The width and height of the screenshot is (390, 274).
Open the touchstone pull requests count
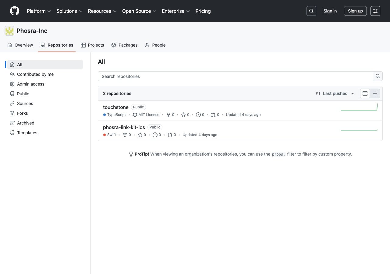(215, 115)
